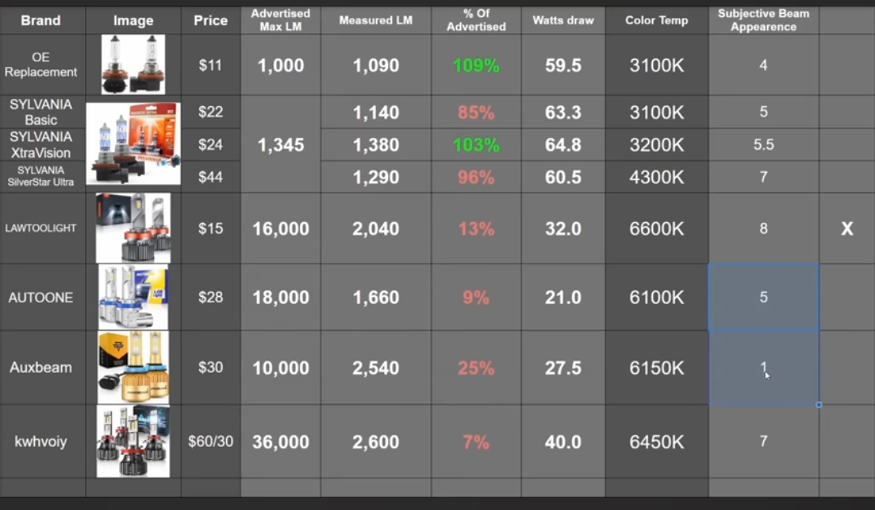Click the OE Replacement bulb image

(133, 65)
